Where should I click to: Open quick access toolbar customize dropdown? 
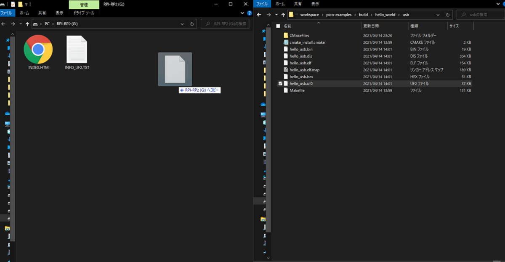26,4
